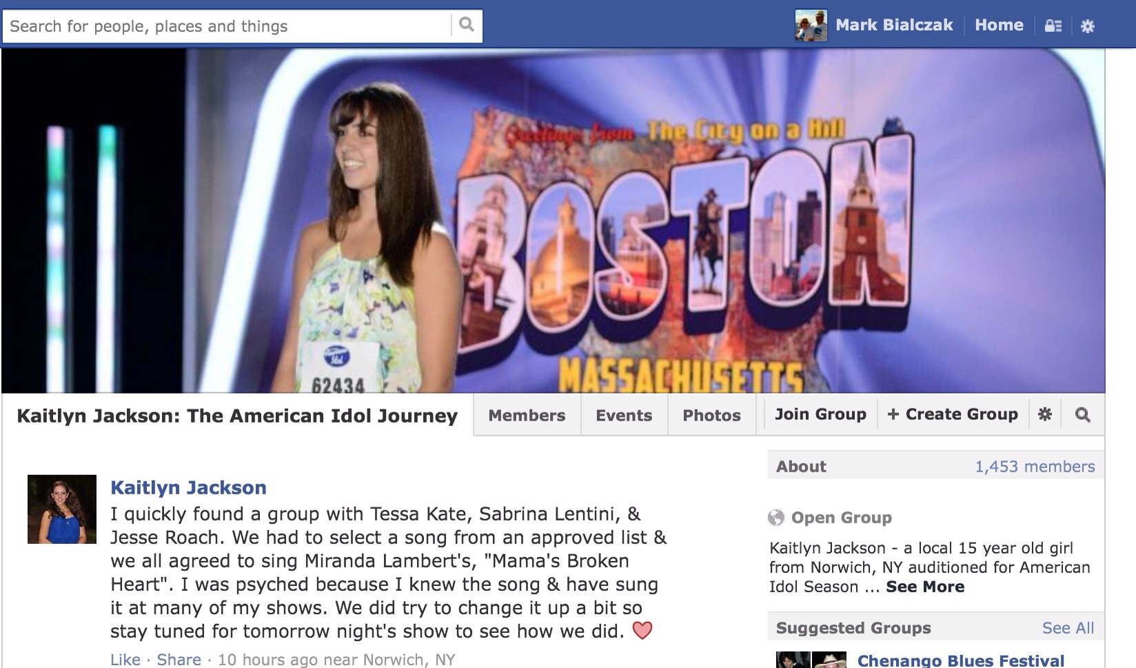Click the Create Group button
Screen dimensions: 1136x668
coord(953,414)
